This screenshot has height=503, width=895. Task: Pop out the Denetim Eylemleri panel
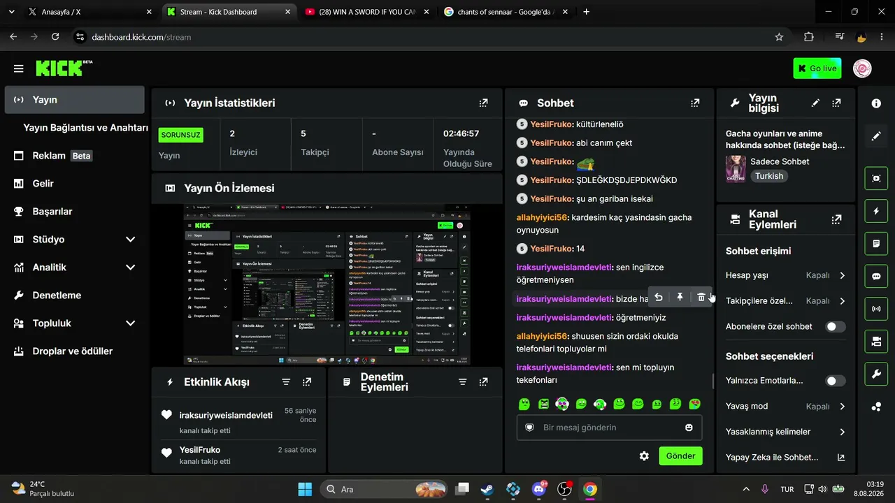pyautogui.click(x=483, y=382)
